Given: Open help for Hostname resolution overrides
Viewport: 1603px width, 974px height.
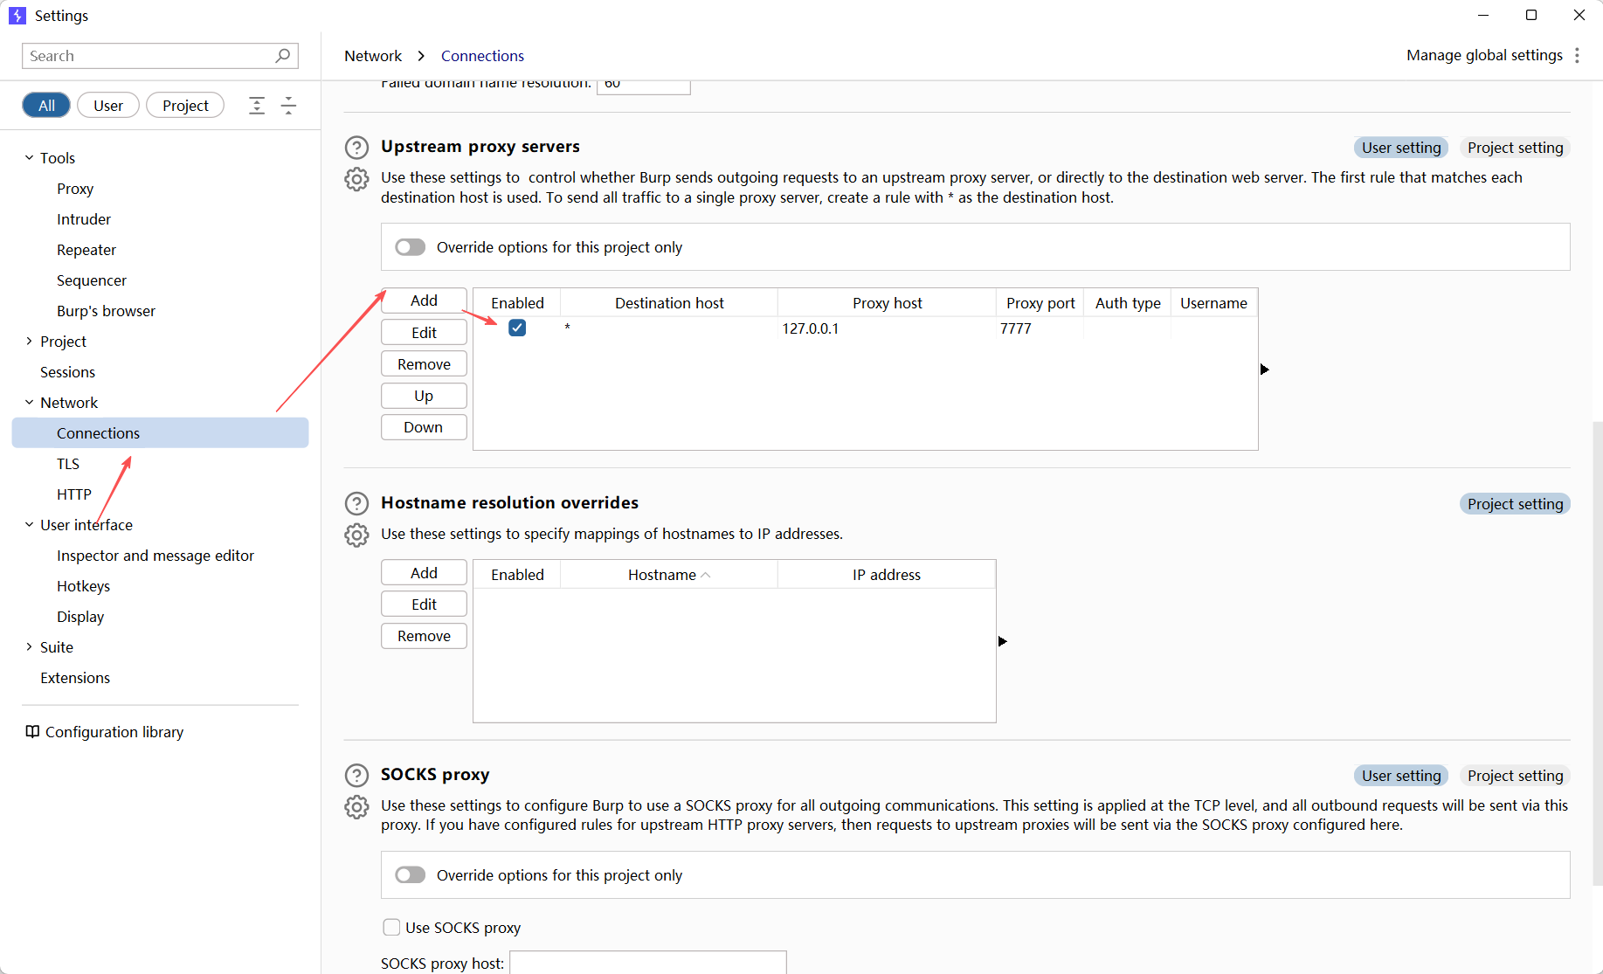Looking at the screenshot, I should pyautogui.click(x=356, y=503).
